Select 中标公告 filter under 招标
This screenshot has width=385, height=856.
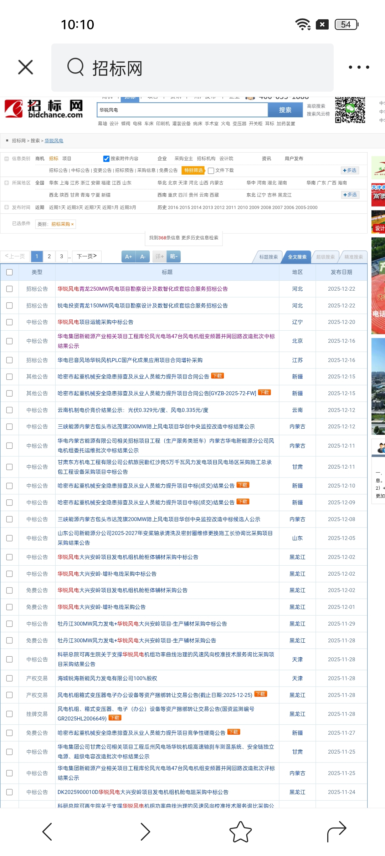tap(80, 170)
